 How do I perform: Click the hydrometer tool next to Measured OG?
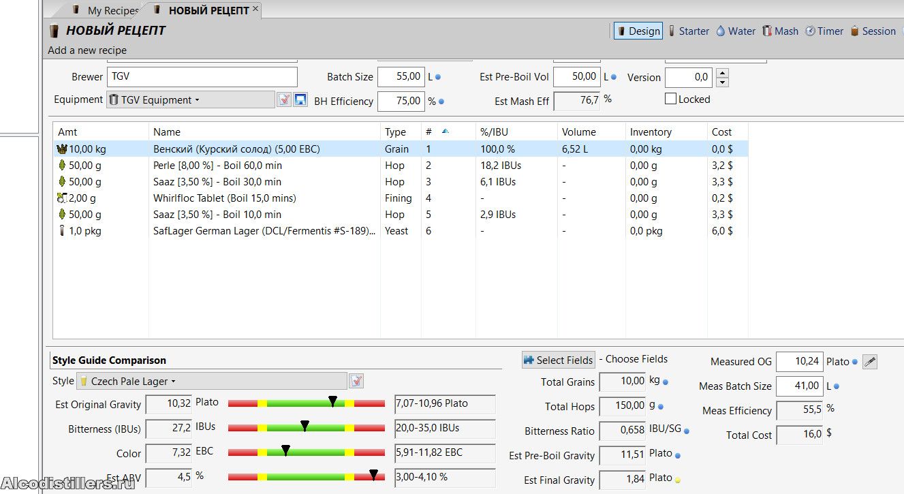(x=869, y=362)
